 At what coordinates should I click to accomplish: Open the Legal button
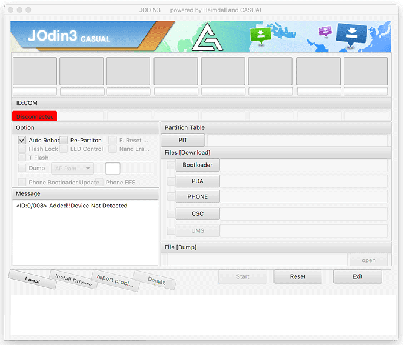(32, 280)
